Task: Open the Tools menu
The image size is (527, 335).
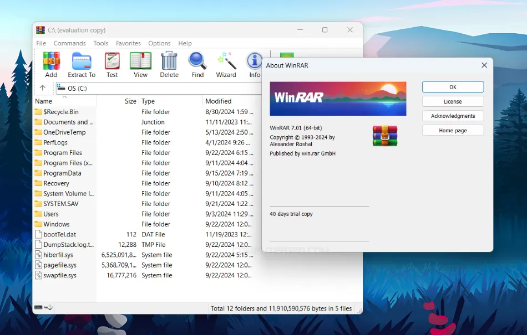Action: coord(101,43)
